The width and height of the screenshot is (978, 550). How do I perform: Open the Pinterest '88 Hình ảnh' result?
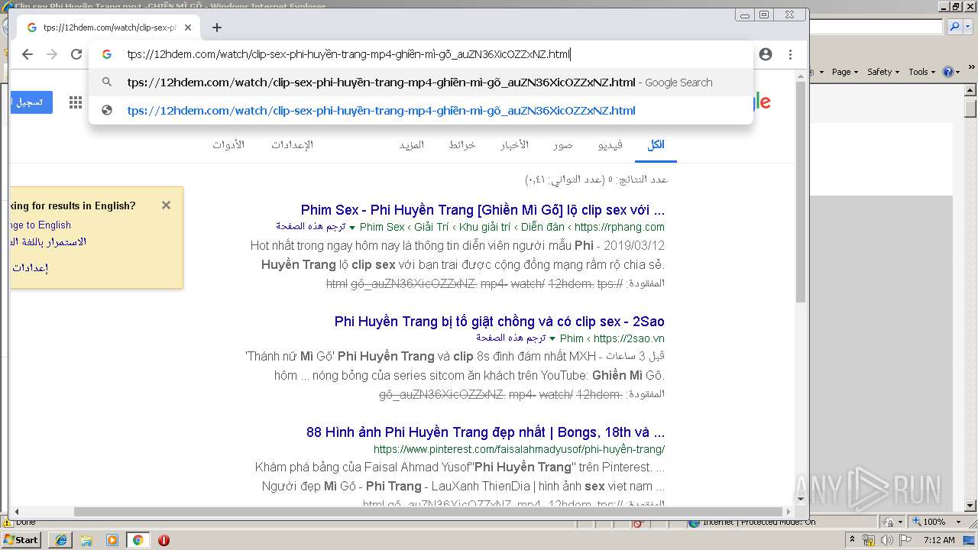(x=485, y=432)
